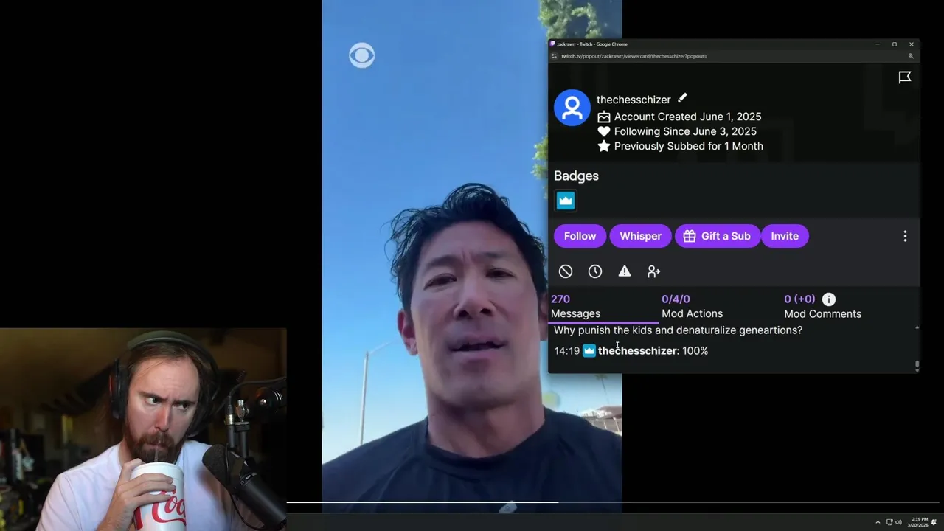Screen dimensions: 944x531
Task: Switch to the Mod Actions tab
Action: (692, 306)
